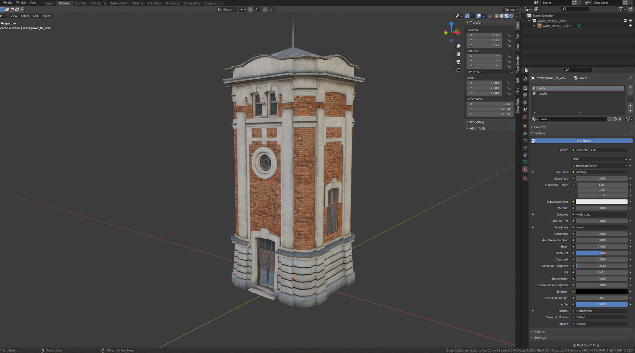Open the XYZ Euler rotation mode dropdown
Image resolution: width=635 pixels, height=353 pixels.
tap(490, 72)
